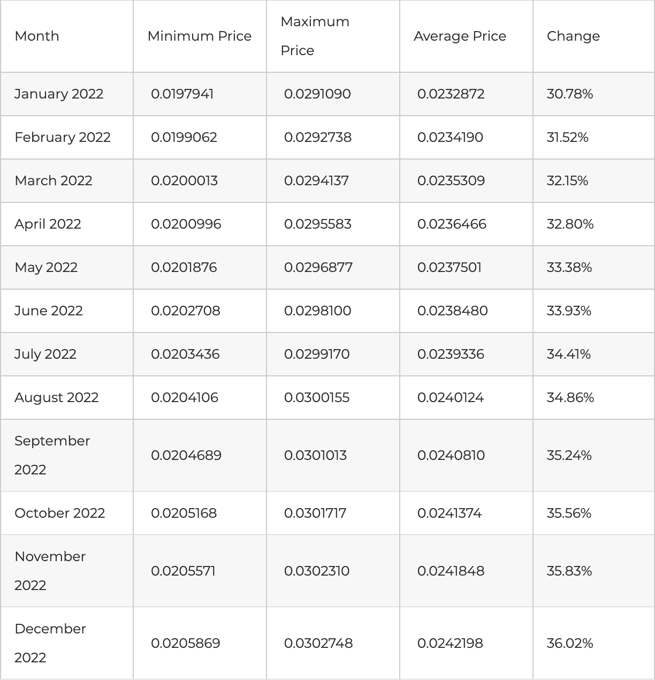655x680 pixels.
Task: Click May 2022 change value 33.38%
Action: pos(569,267)
